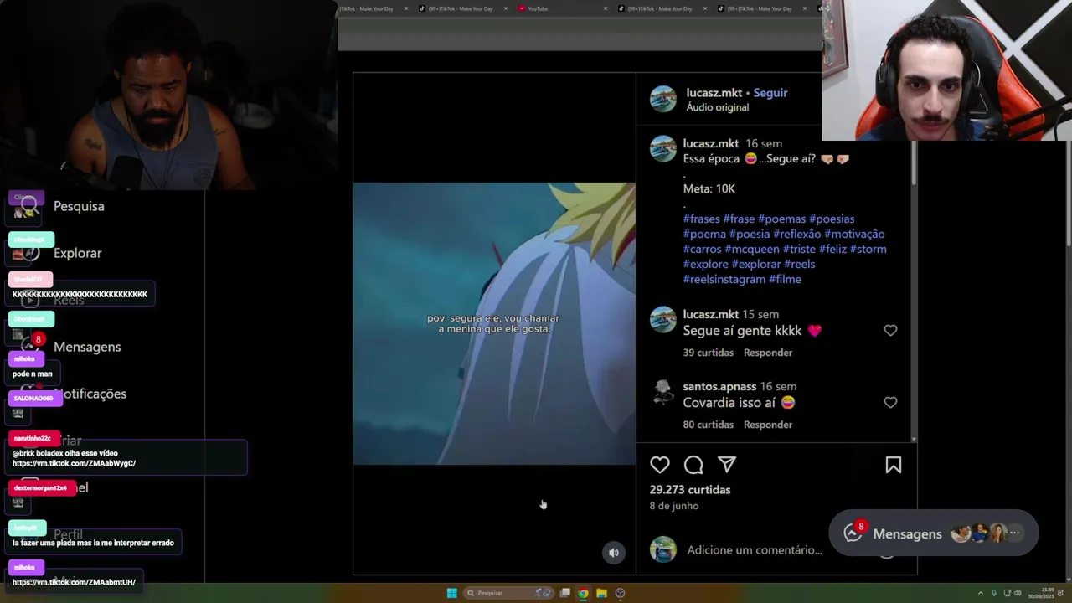Image resolution: width=1072 pixels, height=603 pixels.
Task: Open Explorar in the Instagram sidebar
Action: pyautogui.click(x=77, y=253)
